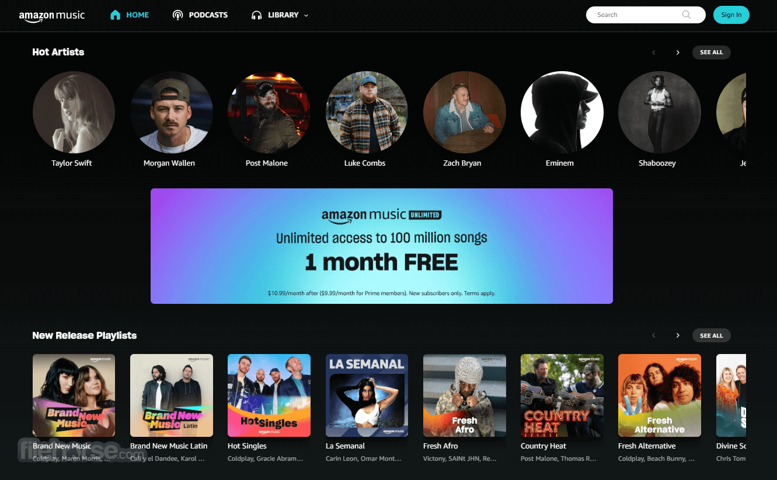Open the Fresh Afro playlist cover

[x=464, y=395]
